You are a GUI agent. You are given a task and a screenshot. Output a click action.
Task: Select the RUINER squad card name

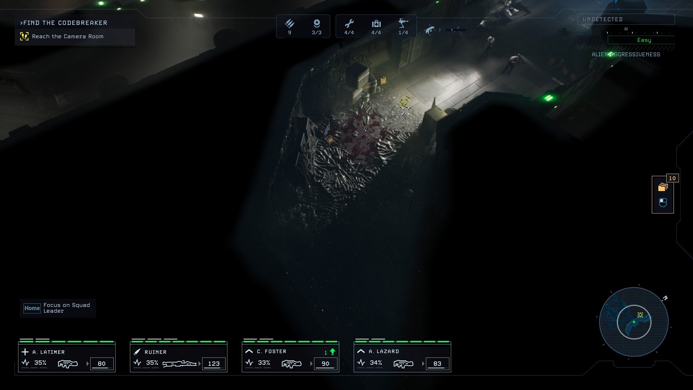tap(156, 352)
